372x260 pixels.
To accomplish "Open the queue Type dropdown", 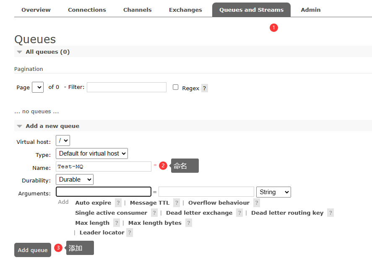I will click(x=92, y=153).
